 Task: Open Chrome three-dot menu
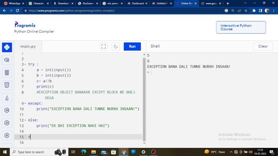[x=274, y=10]
